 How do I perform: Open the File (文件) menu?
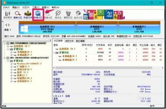pyautogui.click(x=6, y=7)
